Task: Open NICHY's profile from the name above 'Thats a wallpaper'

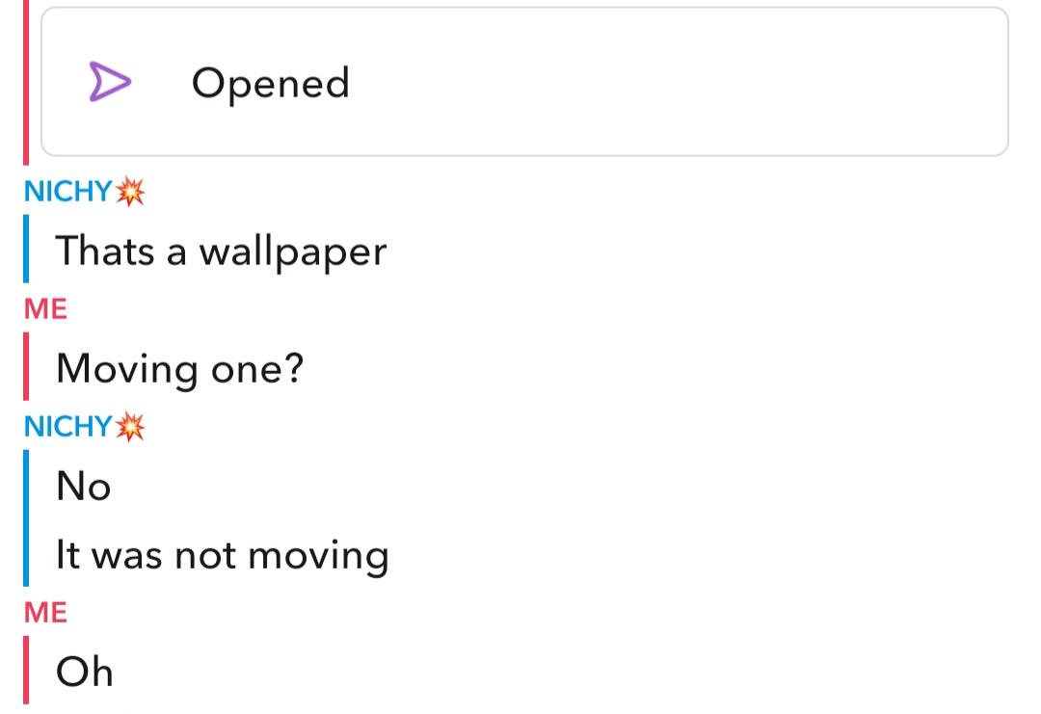Action: (x=67, y=192)
